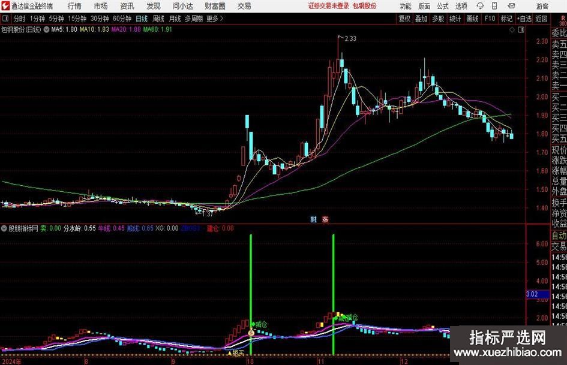The image size is (567, 365).
Task: Click the 统计 statistics button
Action: point(455,19)
